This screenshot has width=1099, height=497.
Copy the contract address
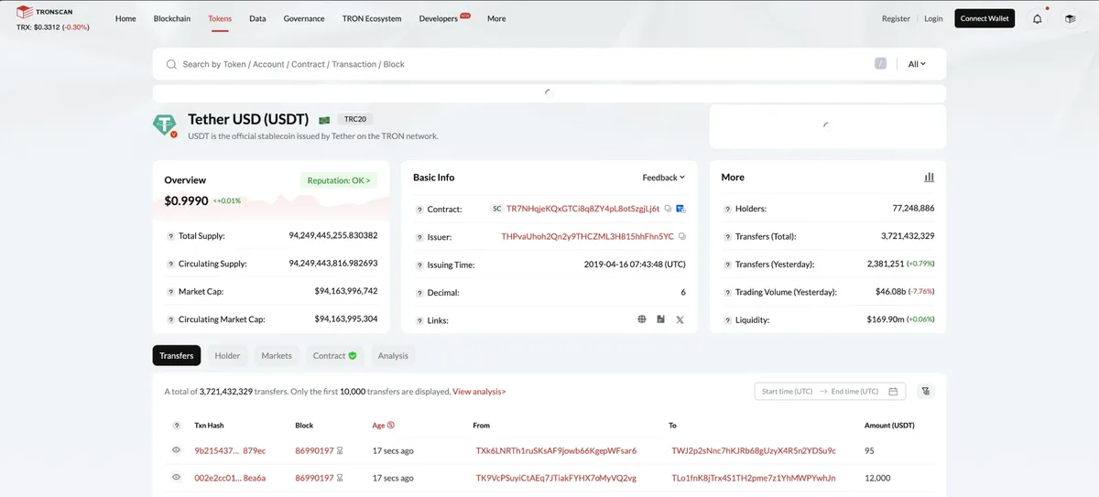[x=668, y=209]
